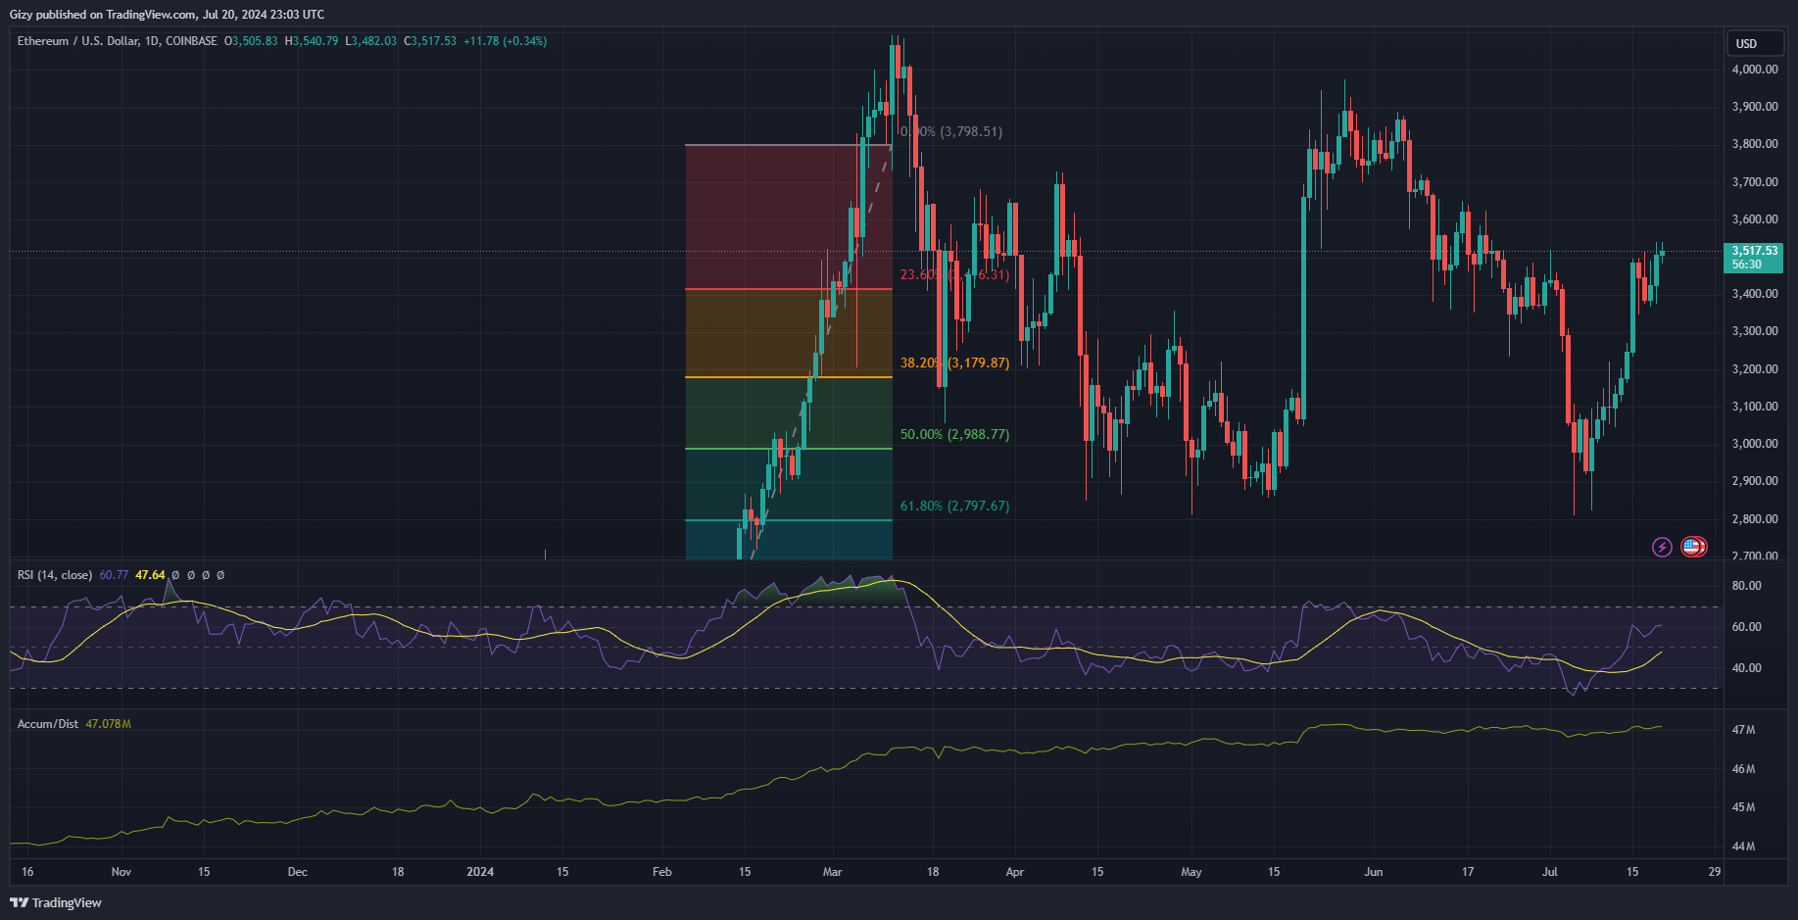Click the 3,800.00 price axis label
The width and height of the screenshot is (1798, 920).
click(x=1755, y=144)
